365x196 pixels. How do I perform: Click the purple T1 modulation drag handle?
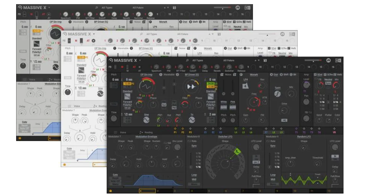(x=296, y=129)
